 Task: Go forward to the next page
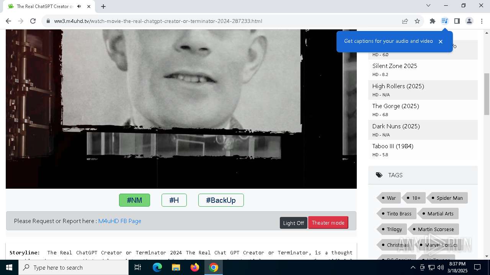(21, 21)
